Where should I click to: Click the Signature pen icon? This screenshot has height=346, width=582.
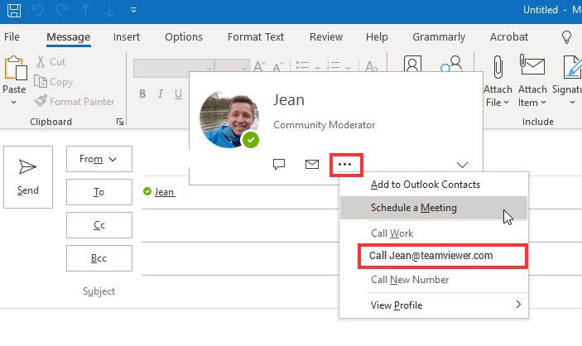(572, 67)
